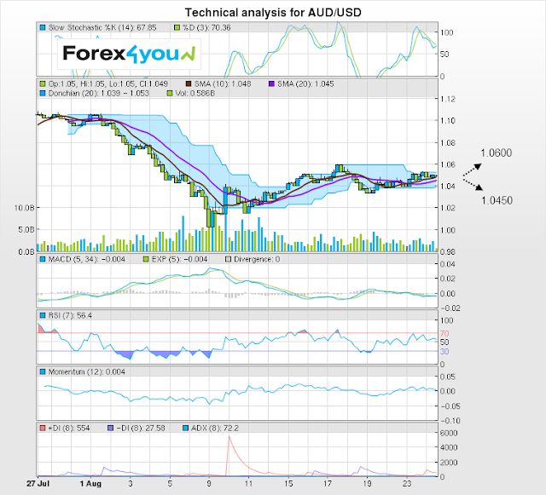Click the Donchian (20) blue legend swatch
This screenshot has height=495, width=546.
click(x=43, y=93)
